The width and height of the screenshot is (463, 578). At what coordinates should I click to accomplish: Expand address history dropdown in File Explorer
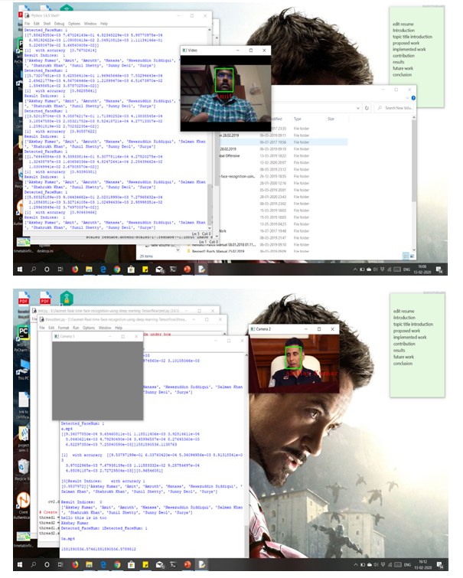pos(357,108)
